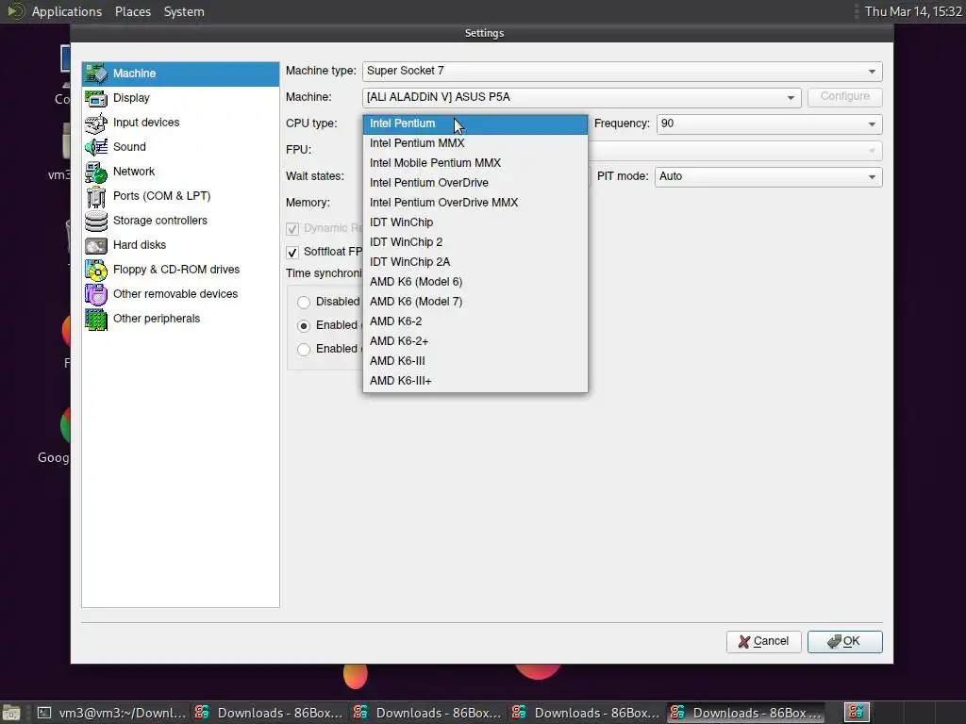Toggle the Dynamic Recompiler checkbox
The image size is (966, 724).
292,229
